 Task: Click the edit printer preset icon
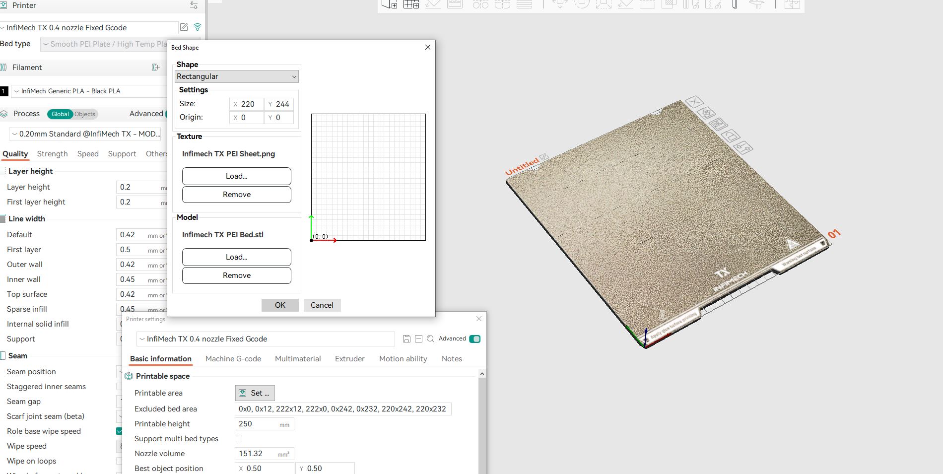184,27
